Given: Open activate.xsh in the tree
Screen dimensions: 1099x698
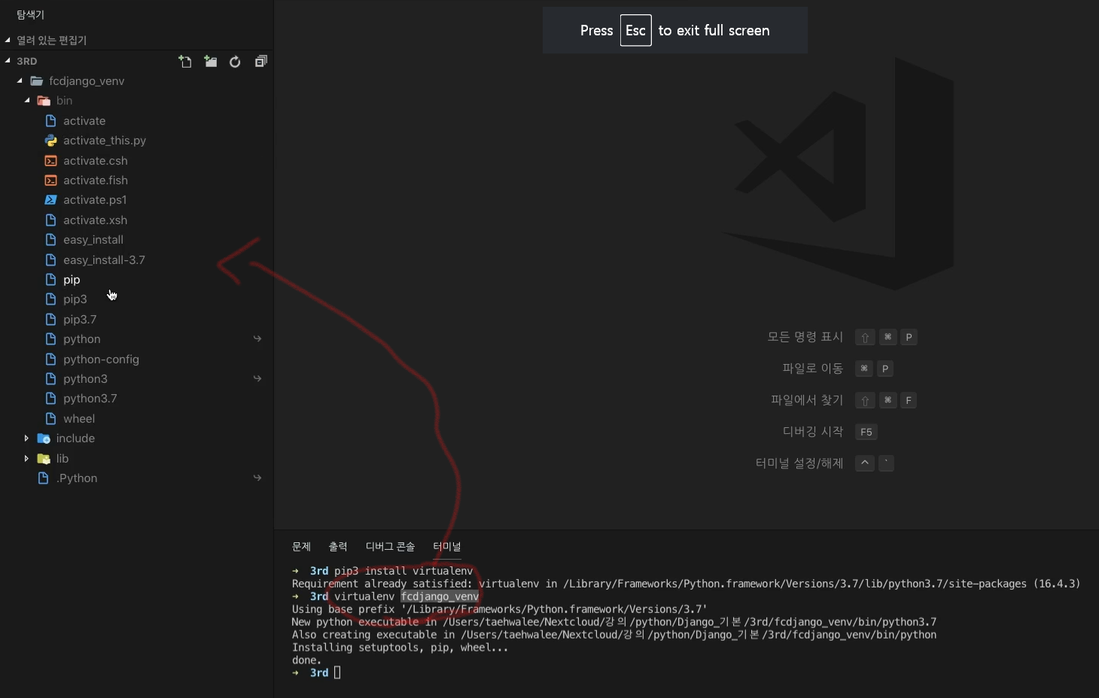Looking at the screenshot, I should [x=96, y=220].
